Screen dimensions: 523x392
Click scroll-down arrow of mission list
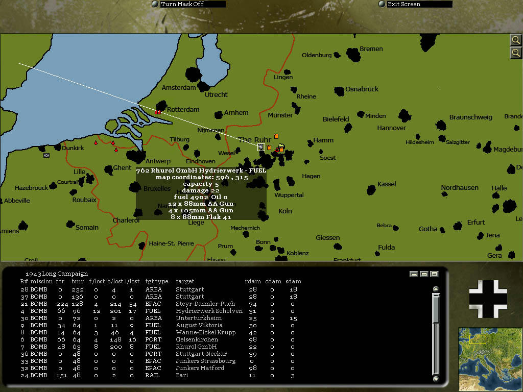point(436,379)
